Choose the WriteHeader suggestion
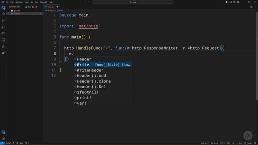Screen dimensions: 258x145 click(103, 70)
